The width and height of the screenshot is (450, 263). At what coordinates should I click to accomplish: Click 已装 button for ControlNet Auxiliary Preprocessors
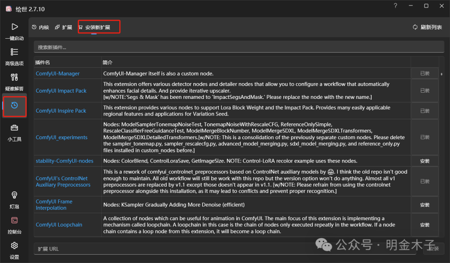point(425,182)
